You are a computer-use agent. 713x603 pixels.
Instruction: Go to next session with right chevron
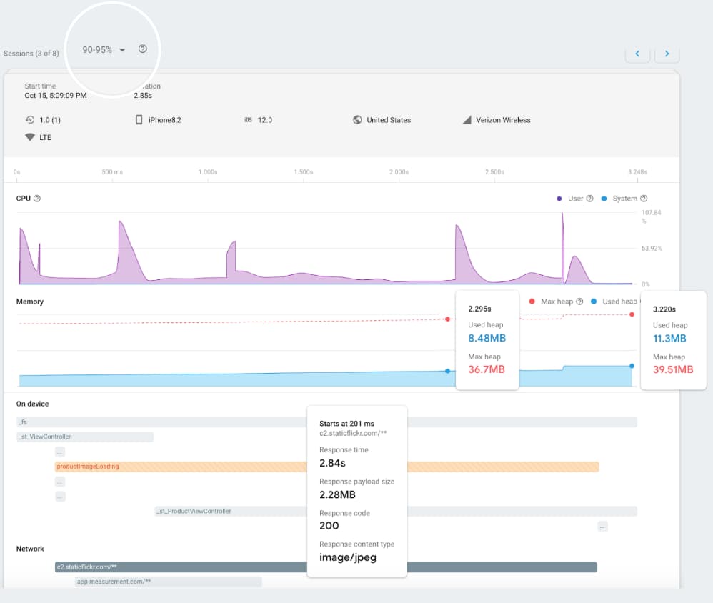coord(667,54)
